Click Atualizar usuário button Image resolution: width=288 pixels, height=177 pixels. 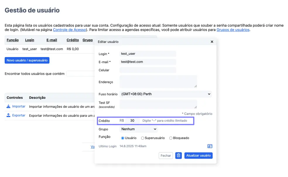pos(198,155)
